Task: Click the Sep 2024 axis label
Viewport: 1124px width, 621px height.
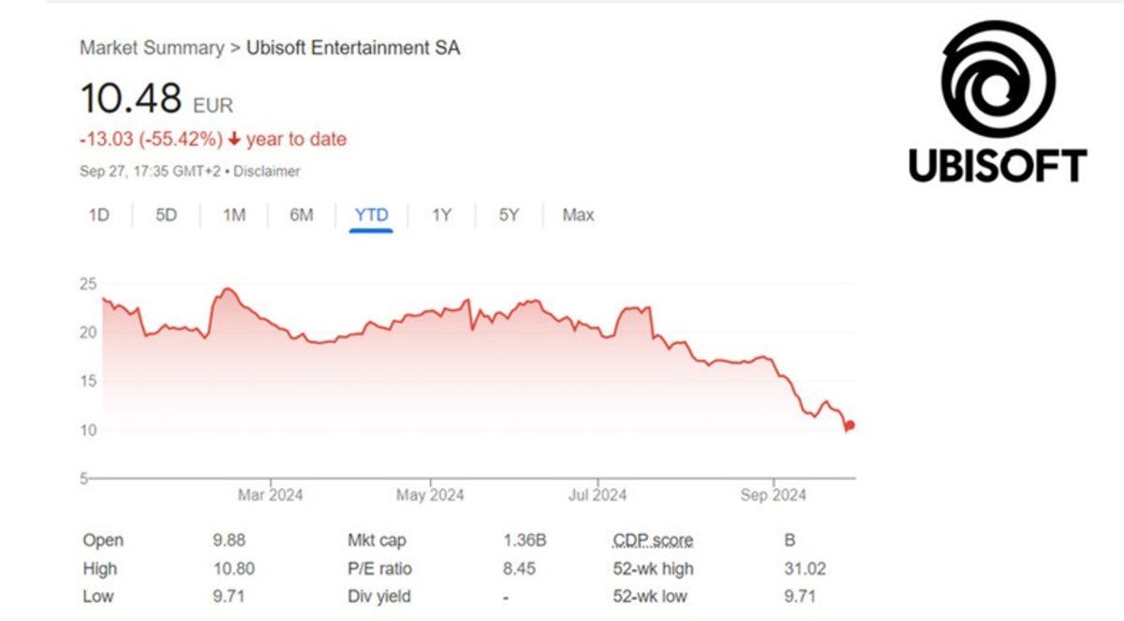Action: coord(772,494)
